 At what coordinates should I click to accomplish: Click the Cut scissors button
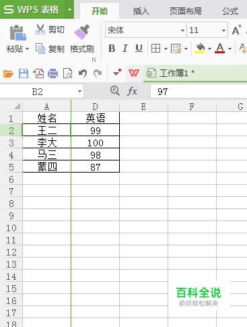50,30
